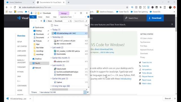
Task: Switch to large icons view in Explorer
Action: 88,92
